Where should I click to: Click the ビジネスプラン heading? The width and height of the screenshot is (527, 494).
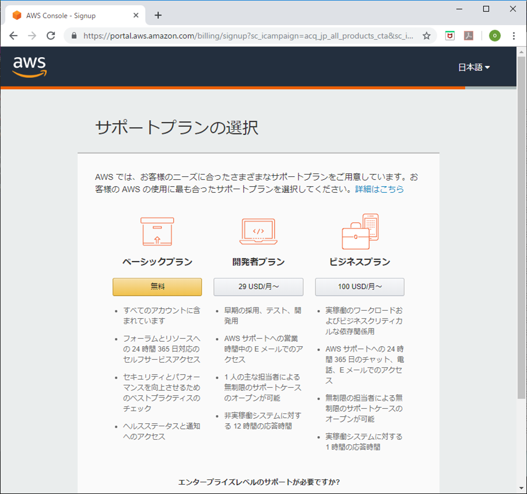[360, 262]
